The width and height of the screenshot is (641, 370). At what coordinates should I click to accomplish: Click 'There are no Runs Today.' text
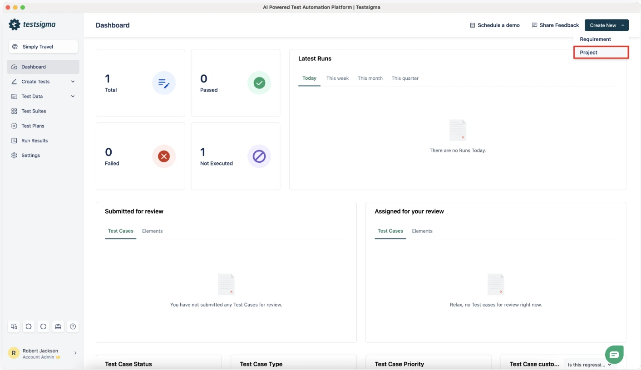point(458,151)
